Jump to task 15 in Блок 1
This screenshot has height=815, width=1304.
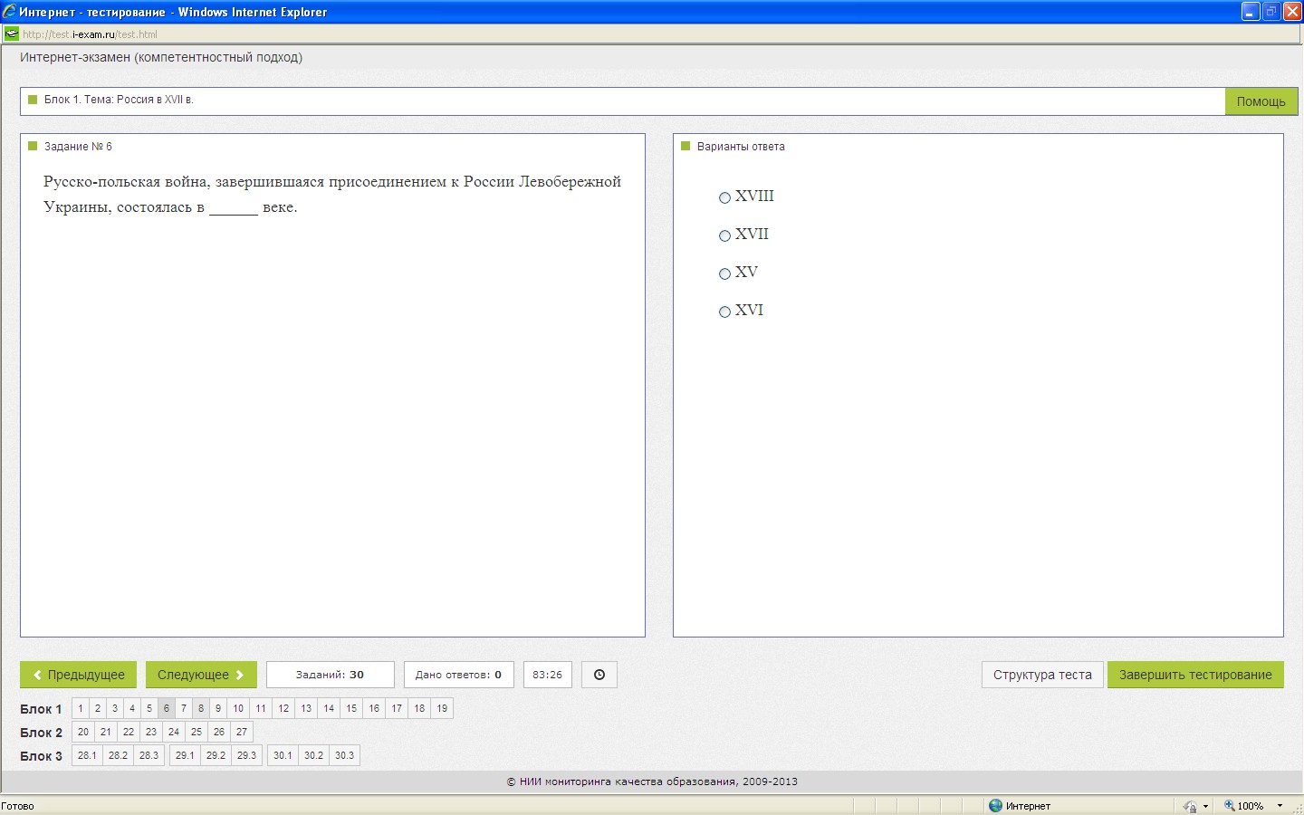point(351,708)
